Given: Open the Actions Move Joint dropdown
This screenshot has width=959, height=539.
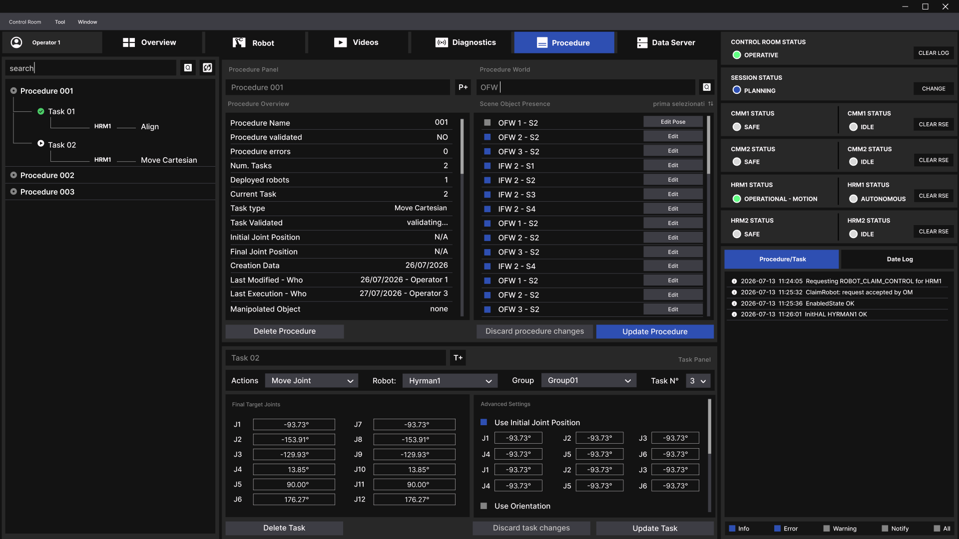Looking at the screenshot, I should [312, 381].
